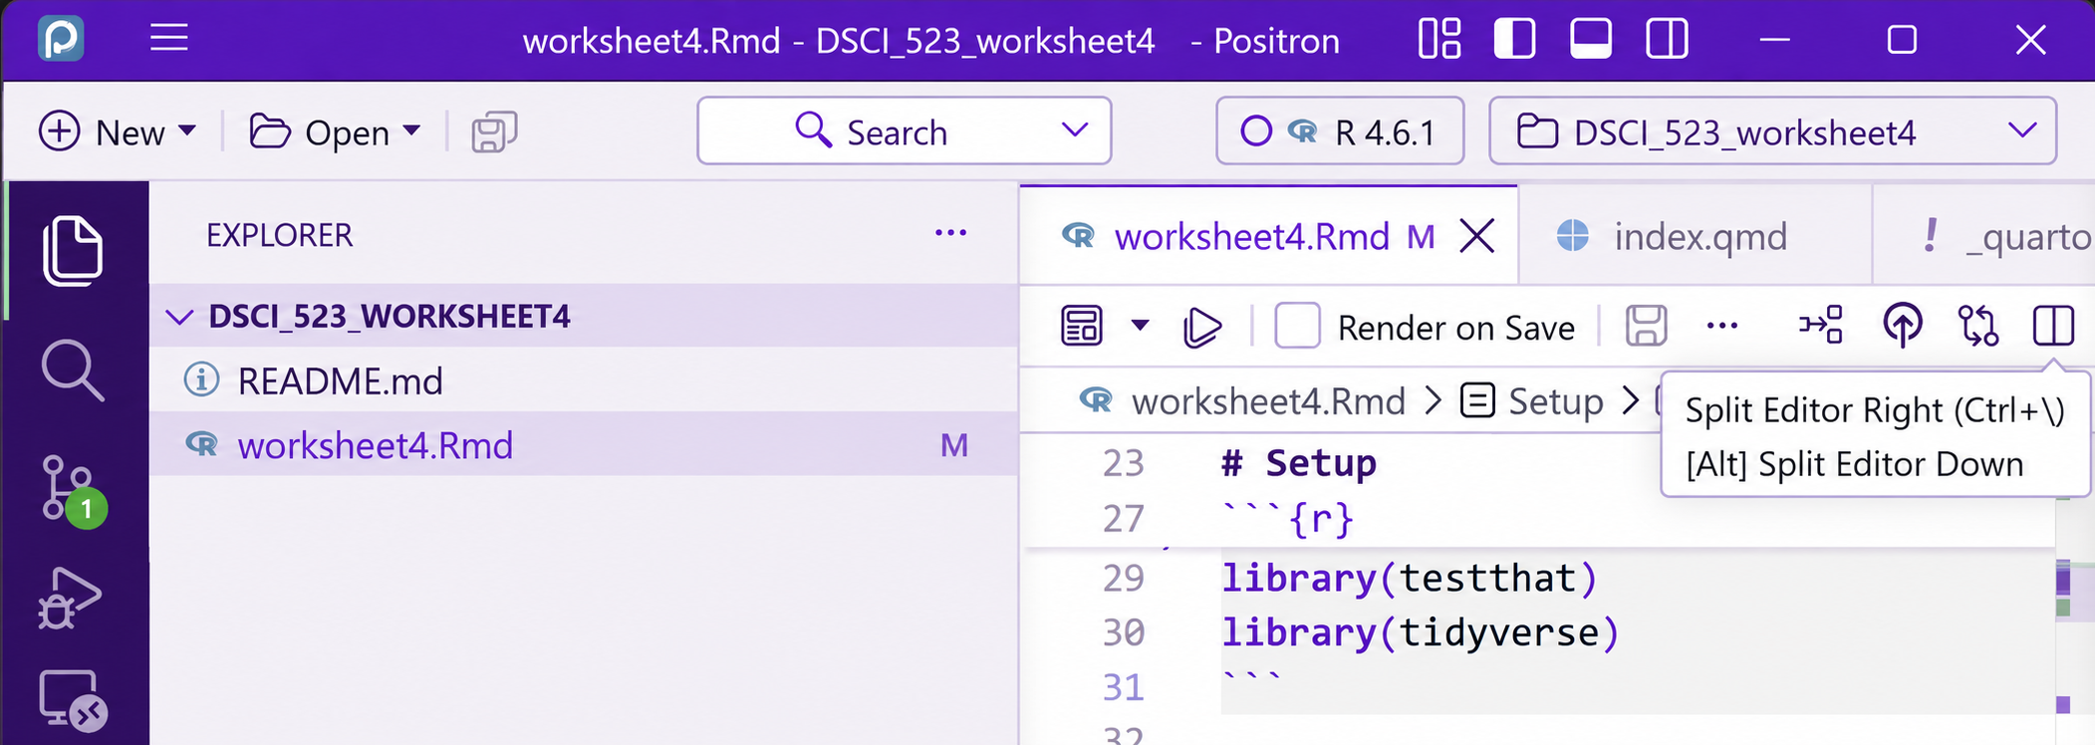
Task: Open the Remote Explorer view
Action: 73,701
